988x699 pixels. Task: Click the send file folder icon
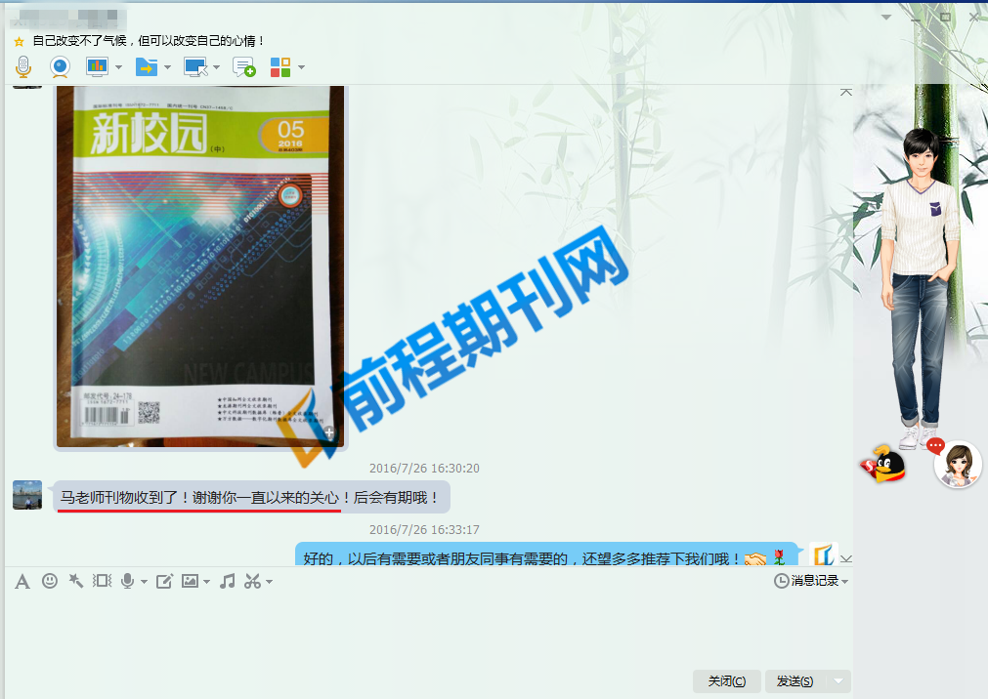147,66
